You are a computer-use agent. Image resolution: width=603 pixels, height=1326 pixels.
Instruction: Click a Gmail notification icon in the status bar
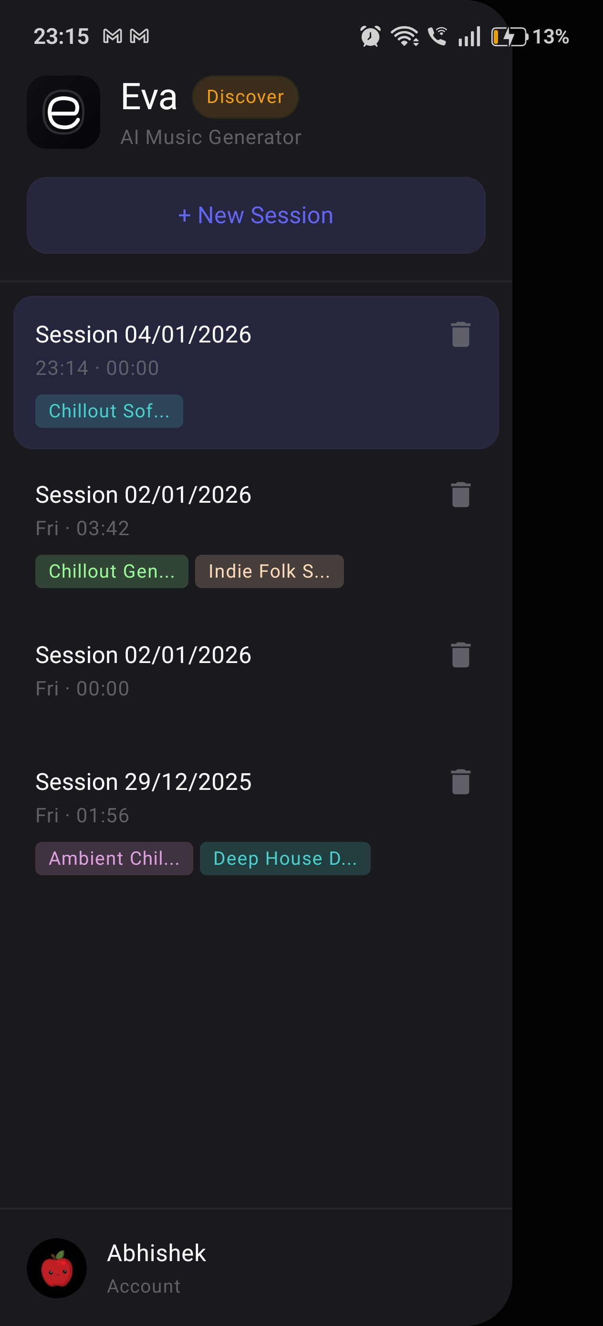[x=112, y=36]
